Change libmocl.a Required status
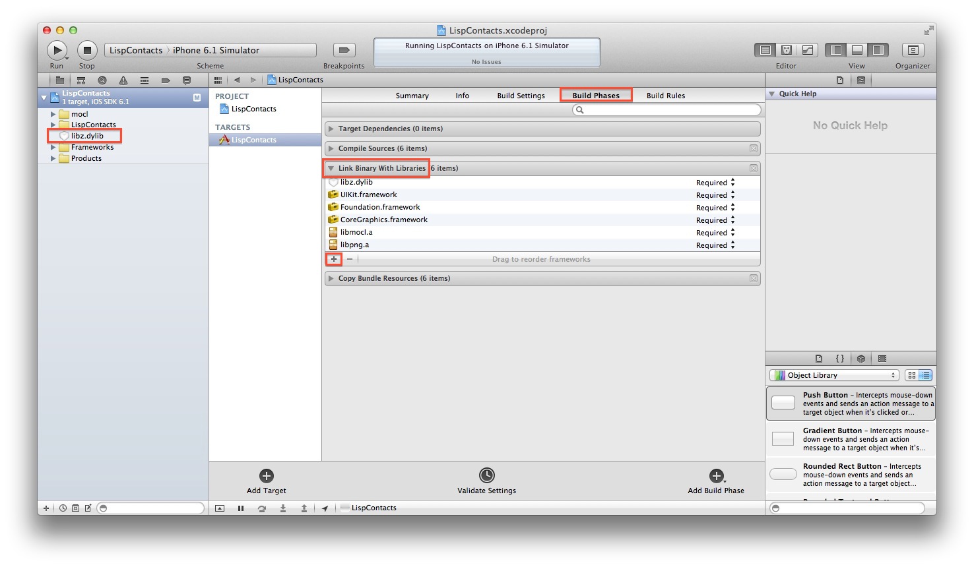This screenshot has width=974, height=567. pyautogui.click(x=715, y=233)
